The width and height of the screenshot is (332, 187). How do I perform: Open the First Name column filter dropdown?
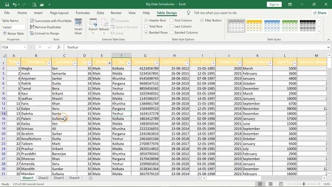pos(49,63)
